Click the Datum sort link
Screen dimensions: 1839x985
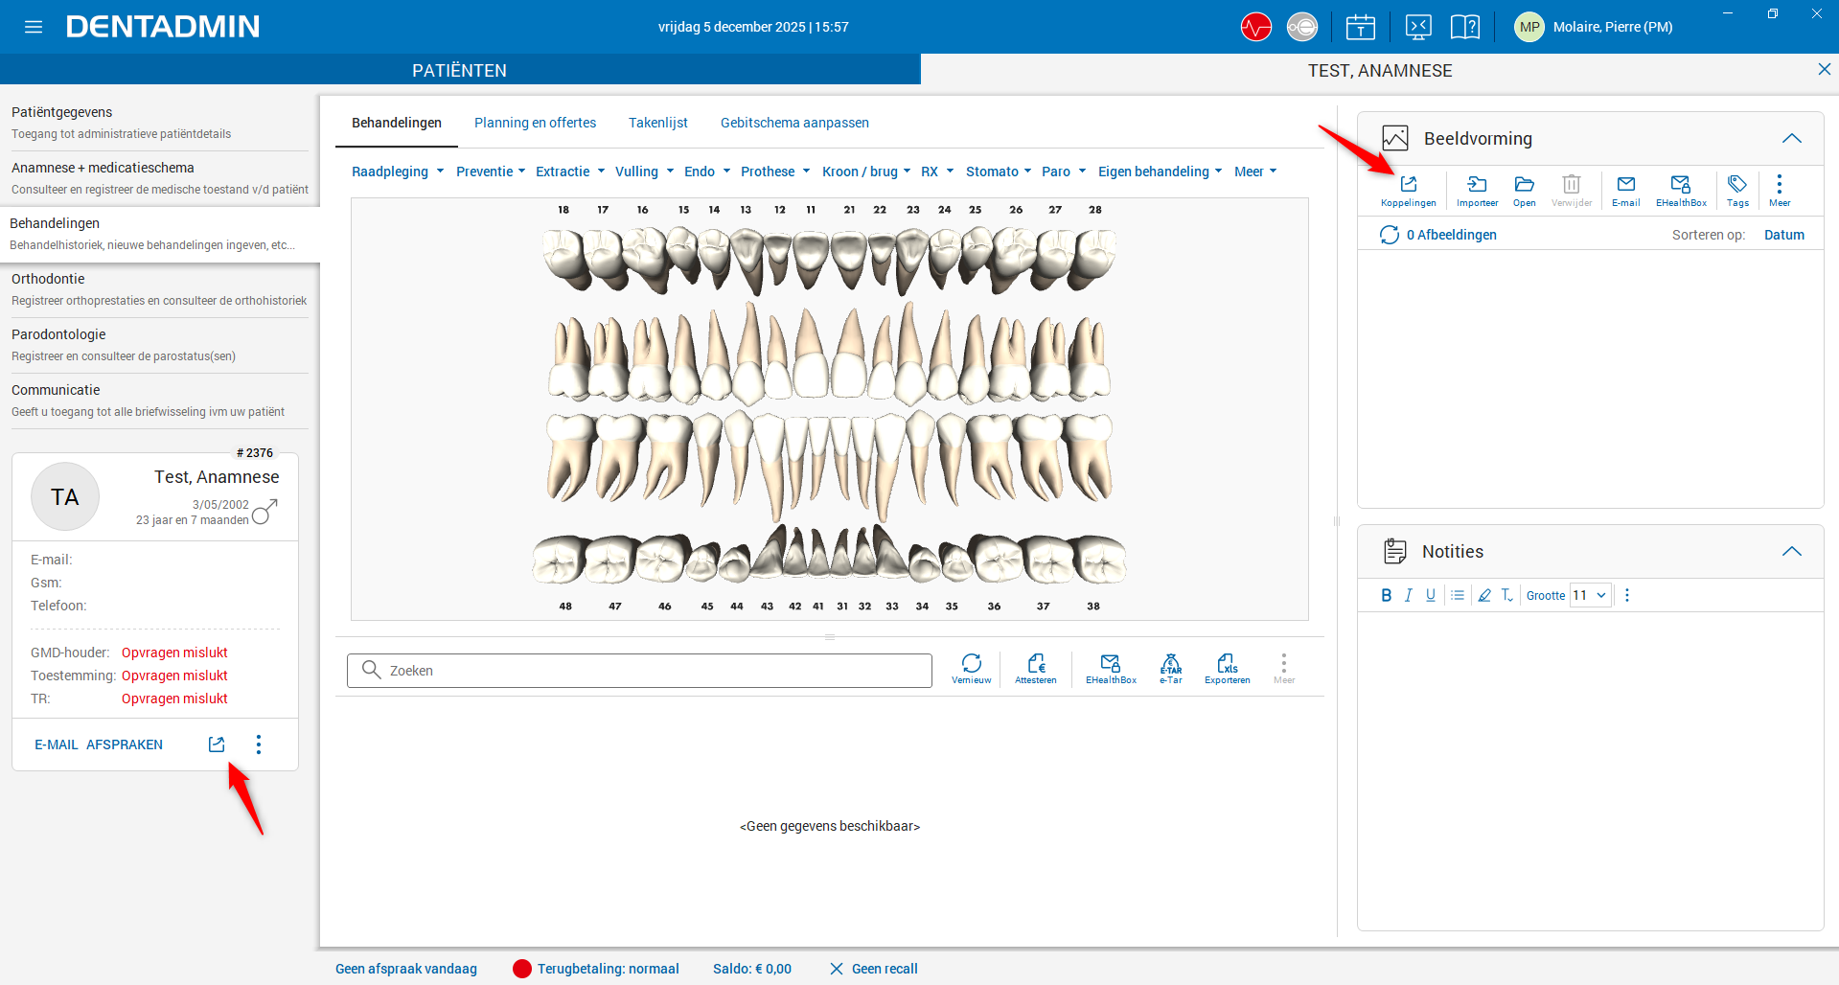(1783, 235)
